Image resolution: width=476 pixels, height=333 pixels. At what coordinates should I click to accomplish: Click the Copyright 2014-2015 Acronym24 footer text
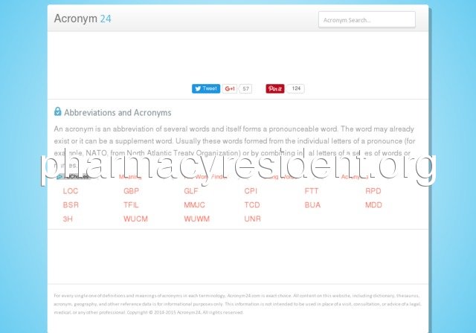(x=185, y=312)
